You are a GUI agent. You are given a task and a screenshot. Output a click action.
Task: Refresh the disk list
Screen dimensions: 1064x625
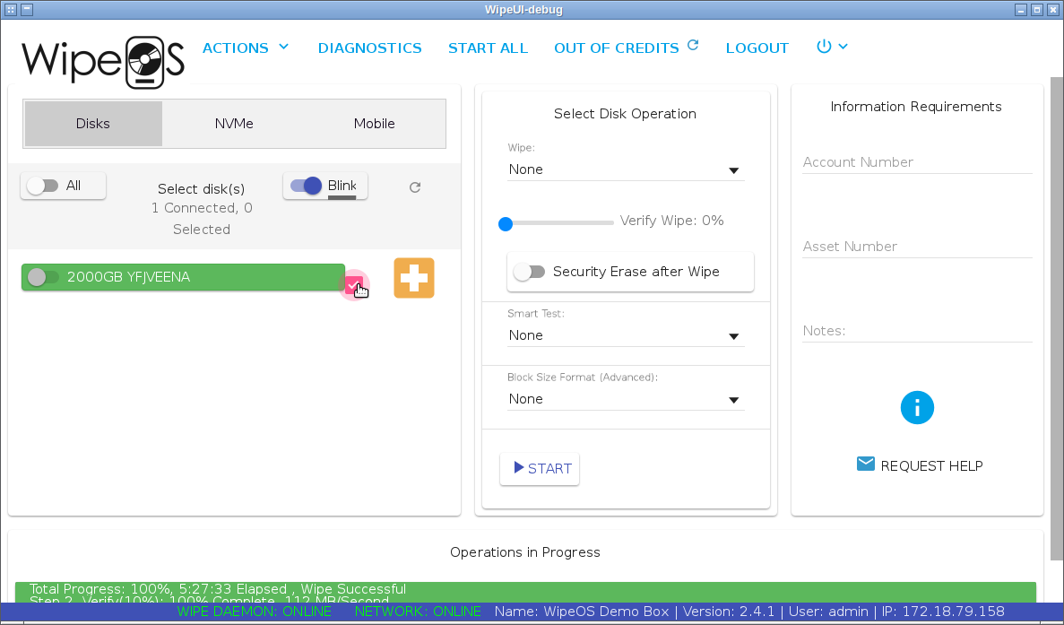coord(415,187)
